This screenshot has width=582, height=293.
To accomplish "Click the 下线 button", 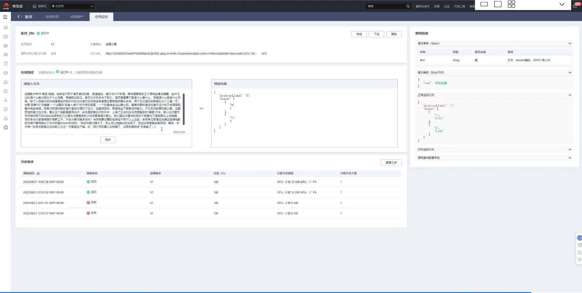I will coord(377,34).
